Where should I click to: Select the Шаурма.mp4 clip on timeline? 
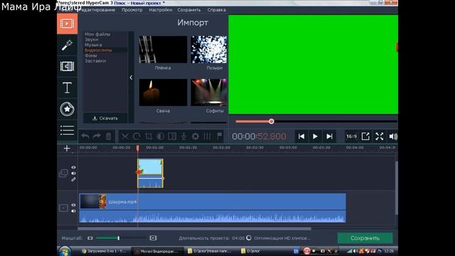(x=213, y=208)
